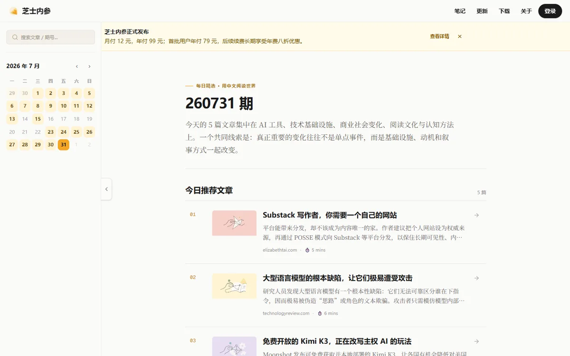Select July 29 in the calendar
Viewport: 570px width, 356px height.
pyautogui.click(x=38, y=145)
